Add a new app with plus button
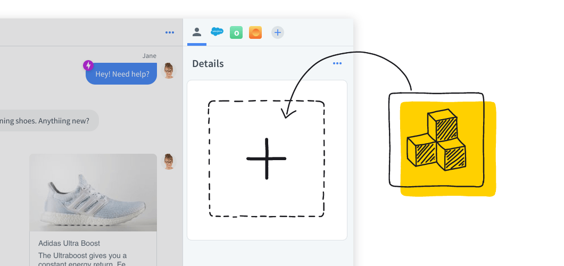The height and width of the screenshot is (266, 564). (x=278, y=32)
